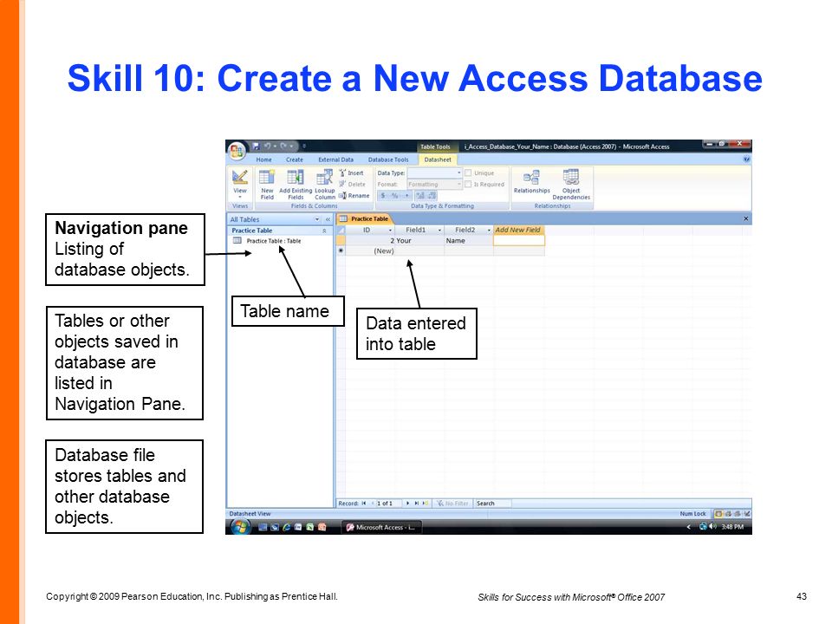The height and width of the screenshot is (624, 832).
Task: Open Access help question mark
Action: coord(746,159)
